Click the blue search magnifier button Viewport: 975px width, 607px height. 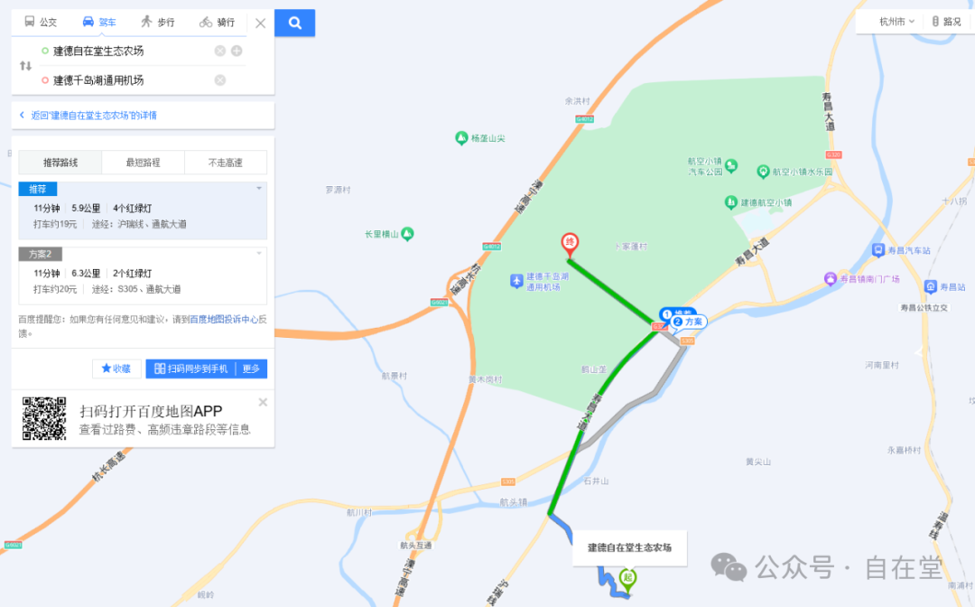click(294, 23)
